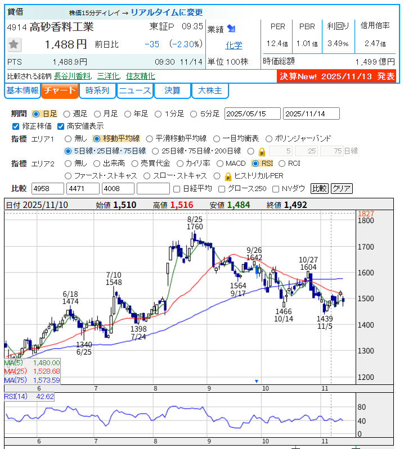Open the 長谷川香料 comparison stock link

click(73, 76)
